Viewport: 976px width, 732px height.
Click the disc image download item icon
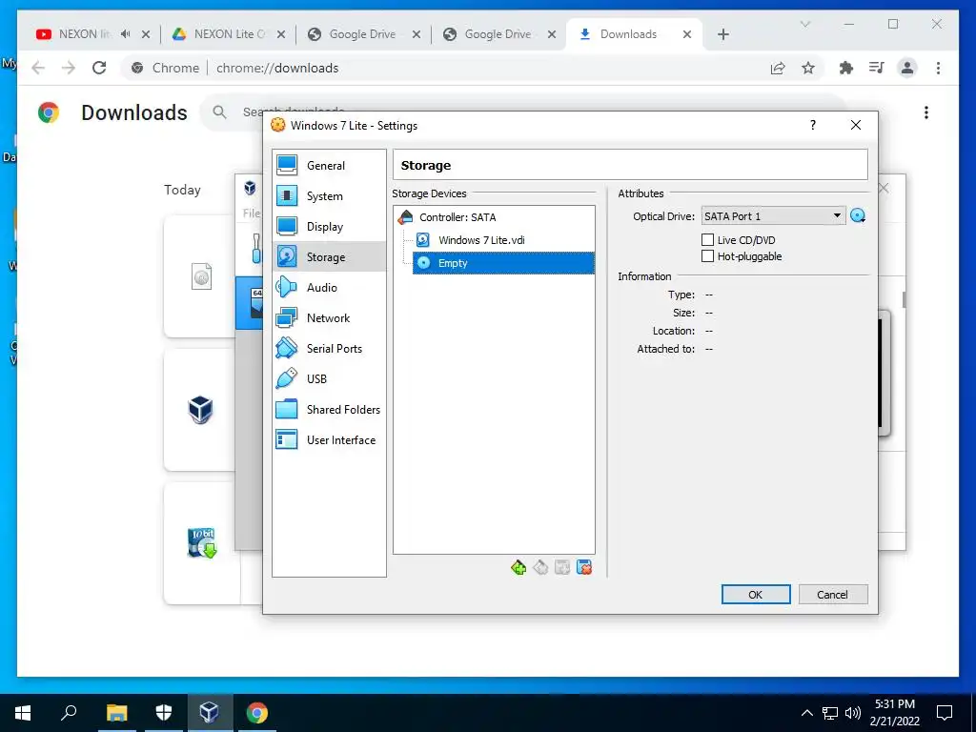click(201, 276)
